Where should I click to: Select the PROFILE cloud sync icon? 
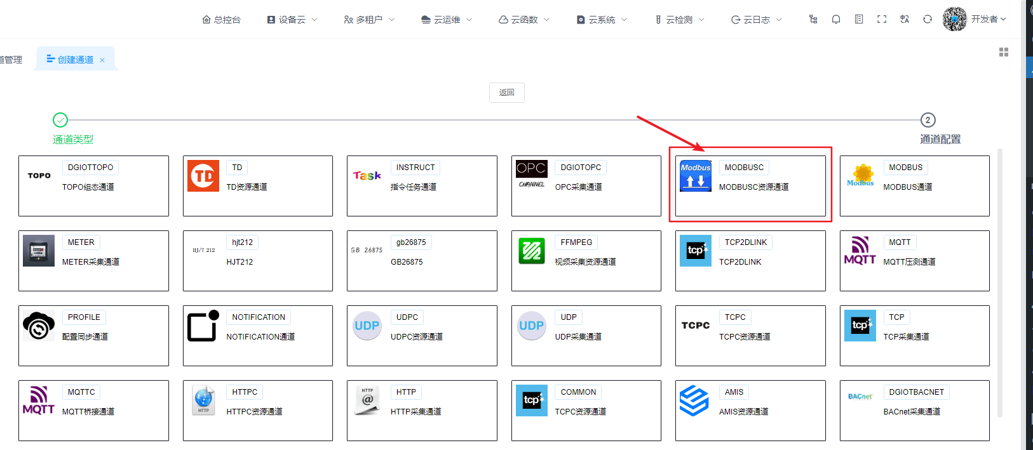(39, 326)
